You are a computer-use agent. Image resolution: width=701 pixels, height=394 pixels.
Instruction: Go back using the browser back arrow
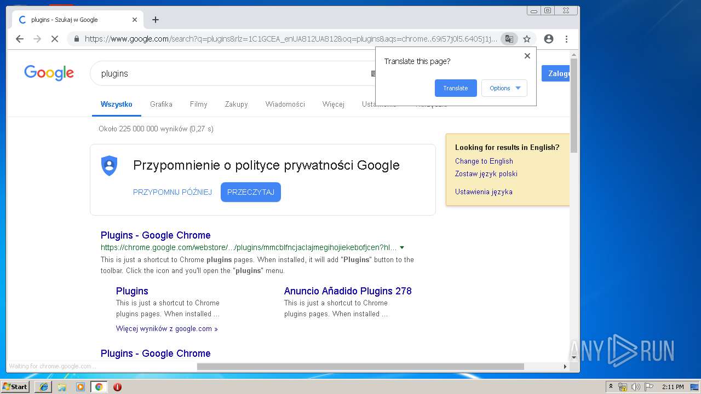[x=20, y=39]
